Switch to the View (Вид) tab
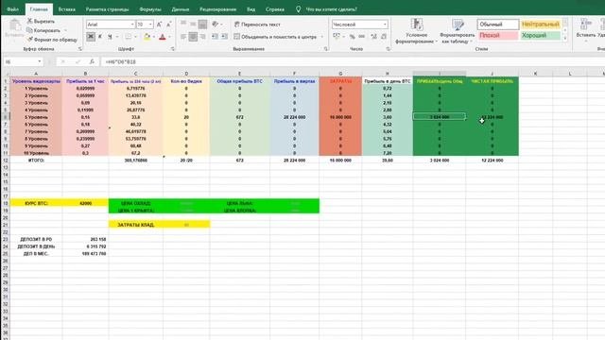 click(x=251, y=9)
